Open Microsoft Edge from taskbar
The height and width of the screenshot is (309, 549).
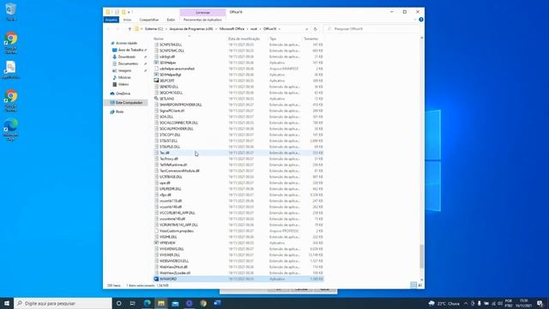click(x=147, y=303)
